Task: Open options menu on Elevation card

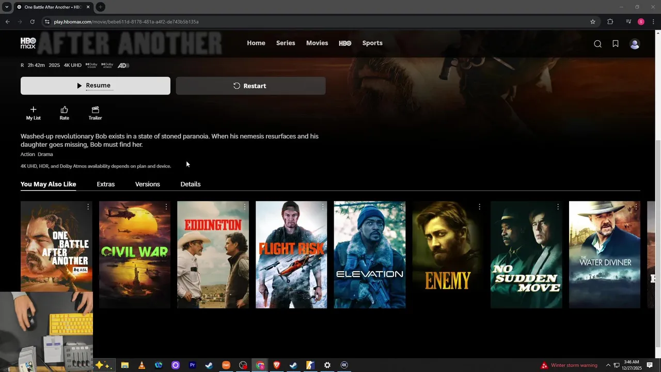Action: click(401, 207)
